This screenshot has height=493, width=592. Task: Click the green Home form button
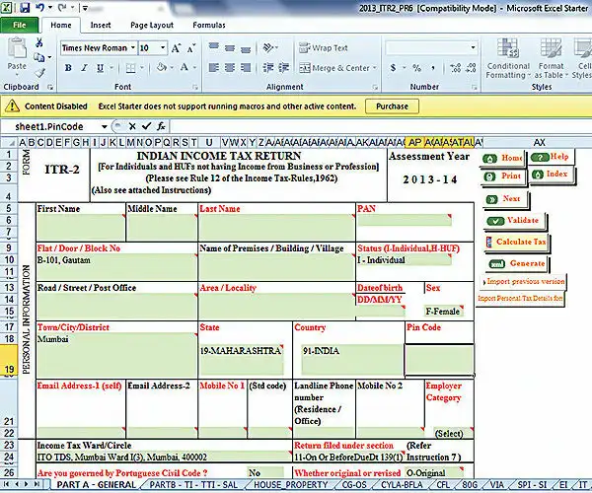pyautogui.click(x=502, y=158)
